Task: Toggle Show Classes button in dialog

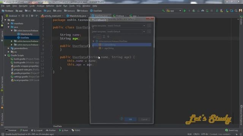Action: [99, 37]
